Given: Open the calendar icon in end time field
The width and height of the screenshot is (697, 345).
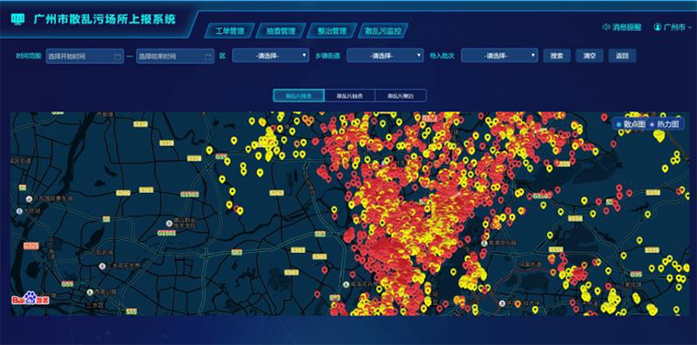Looking at the screenshot, I should pyautogui.click(x=208, y=56).
